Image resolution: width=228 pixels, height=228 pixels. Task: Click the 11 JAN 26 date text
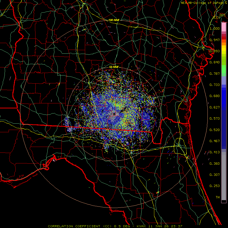(x=159, y=226)
